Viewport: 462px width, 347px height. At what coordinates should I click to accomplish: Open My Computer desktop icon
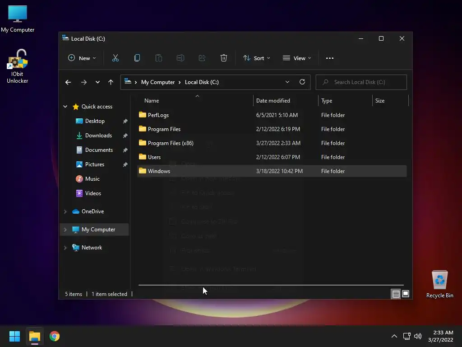pos(18,19)
